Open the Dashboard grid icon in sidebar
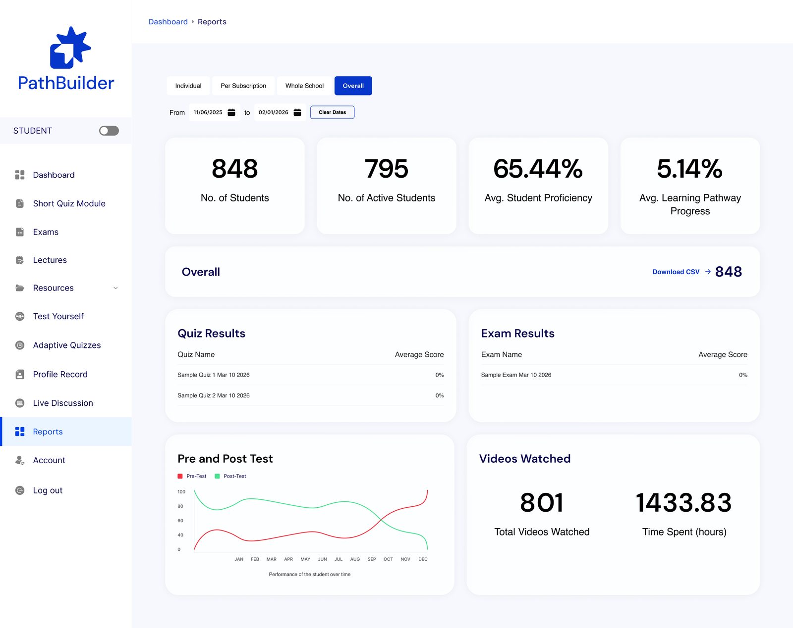This screenshot has height=628, width=793. (x=20, y=175)
